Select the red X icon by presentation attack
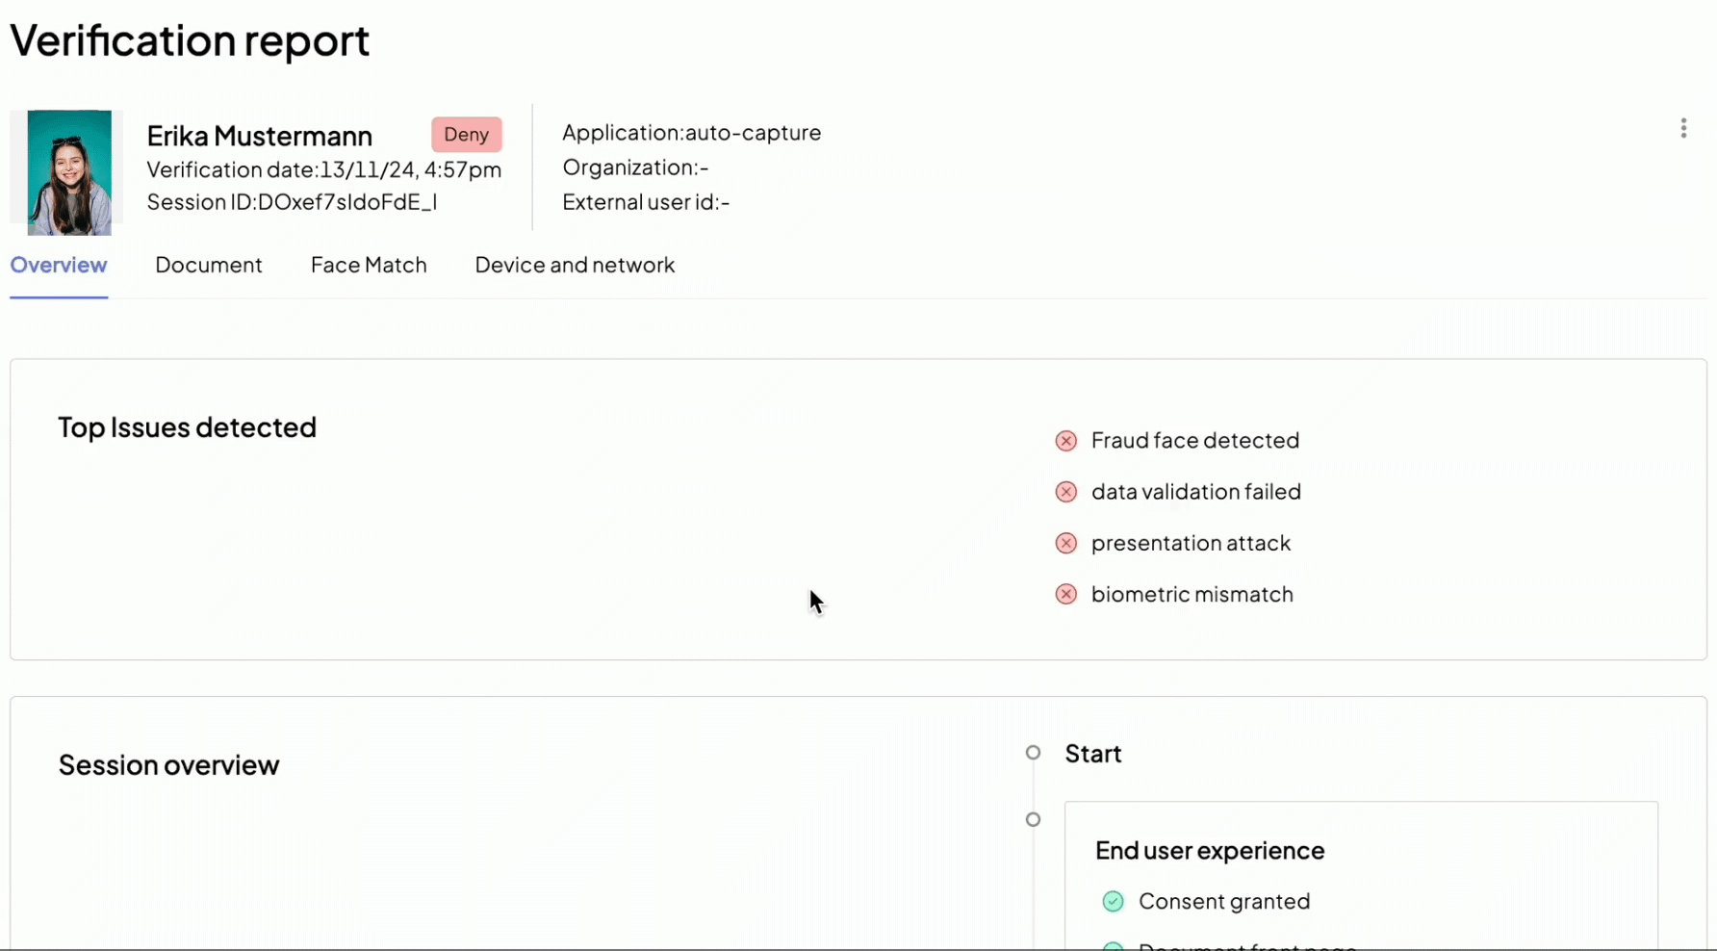This screenshot has width=1717, height=951. click(x=1065, y=543)
